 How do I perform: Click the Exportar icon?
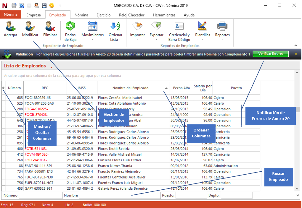pyautogui.click(x=156, y=26)
